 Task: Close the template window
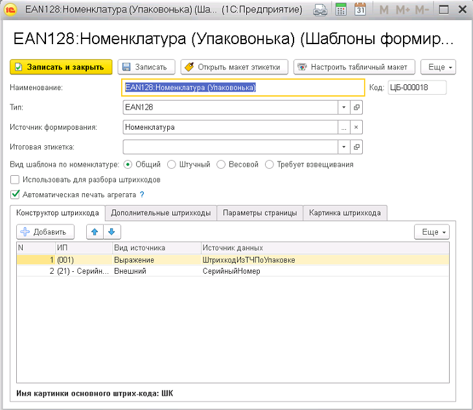click(462, 10)
